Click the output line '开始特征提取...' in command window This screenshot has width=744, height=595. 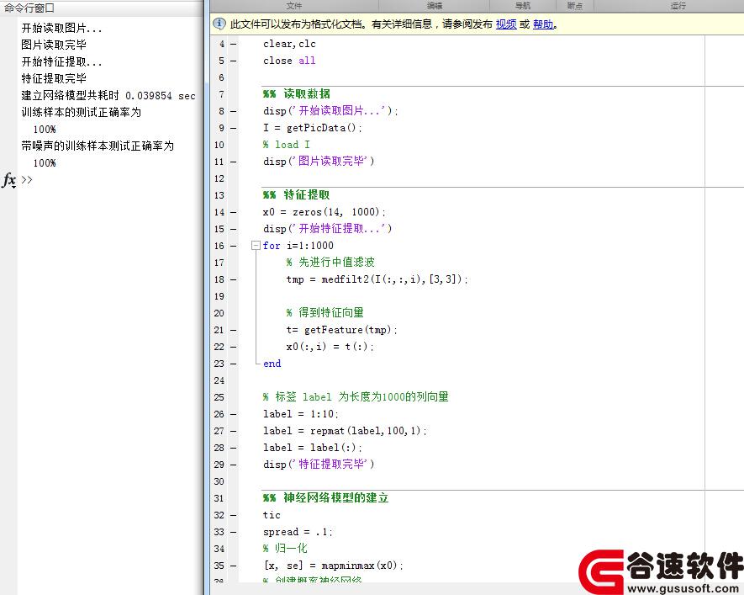coord(61,62)
